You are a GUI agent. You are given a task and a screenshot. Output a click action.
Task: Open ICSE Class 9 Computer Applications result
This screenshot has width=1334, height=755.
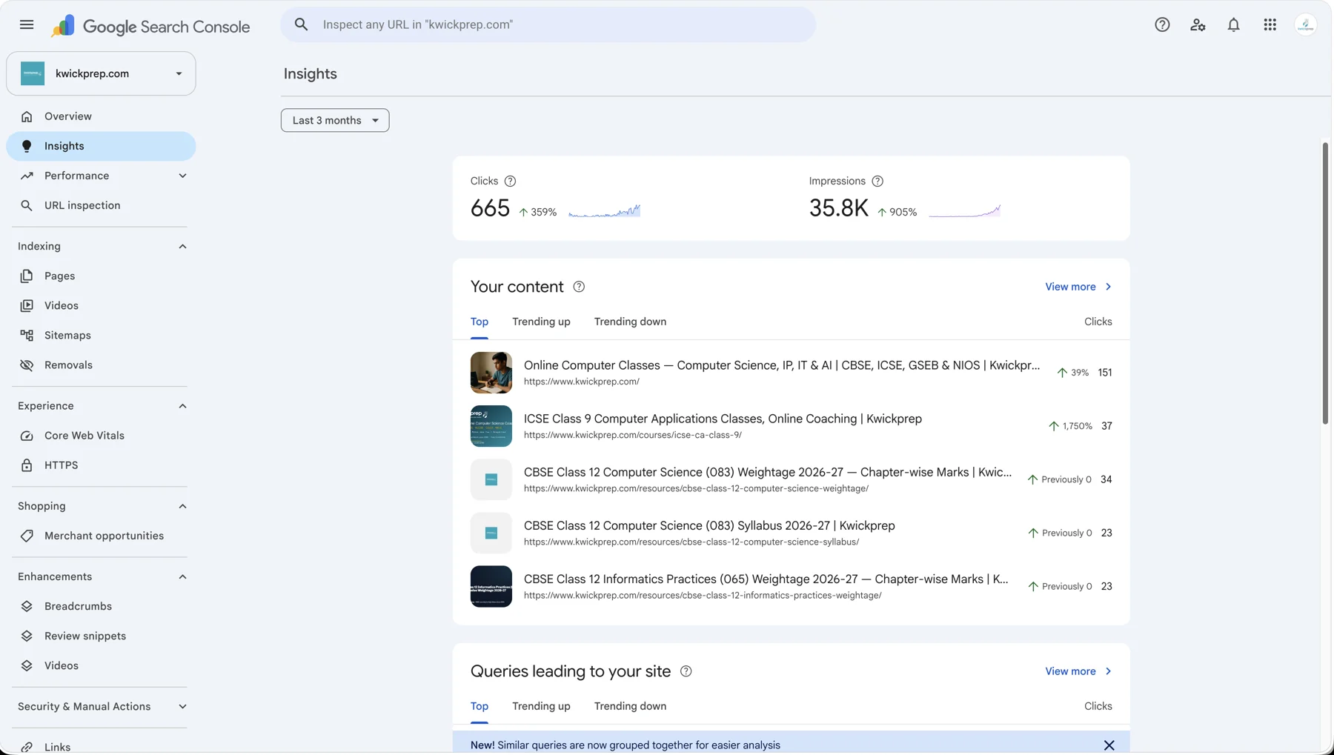click(x=791, y=426)
